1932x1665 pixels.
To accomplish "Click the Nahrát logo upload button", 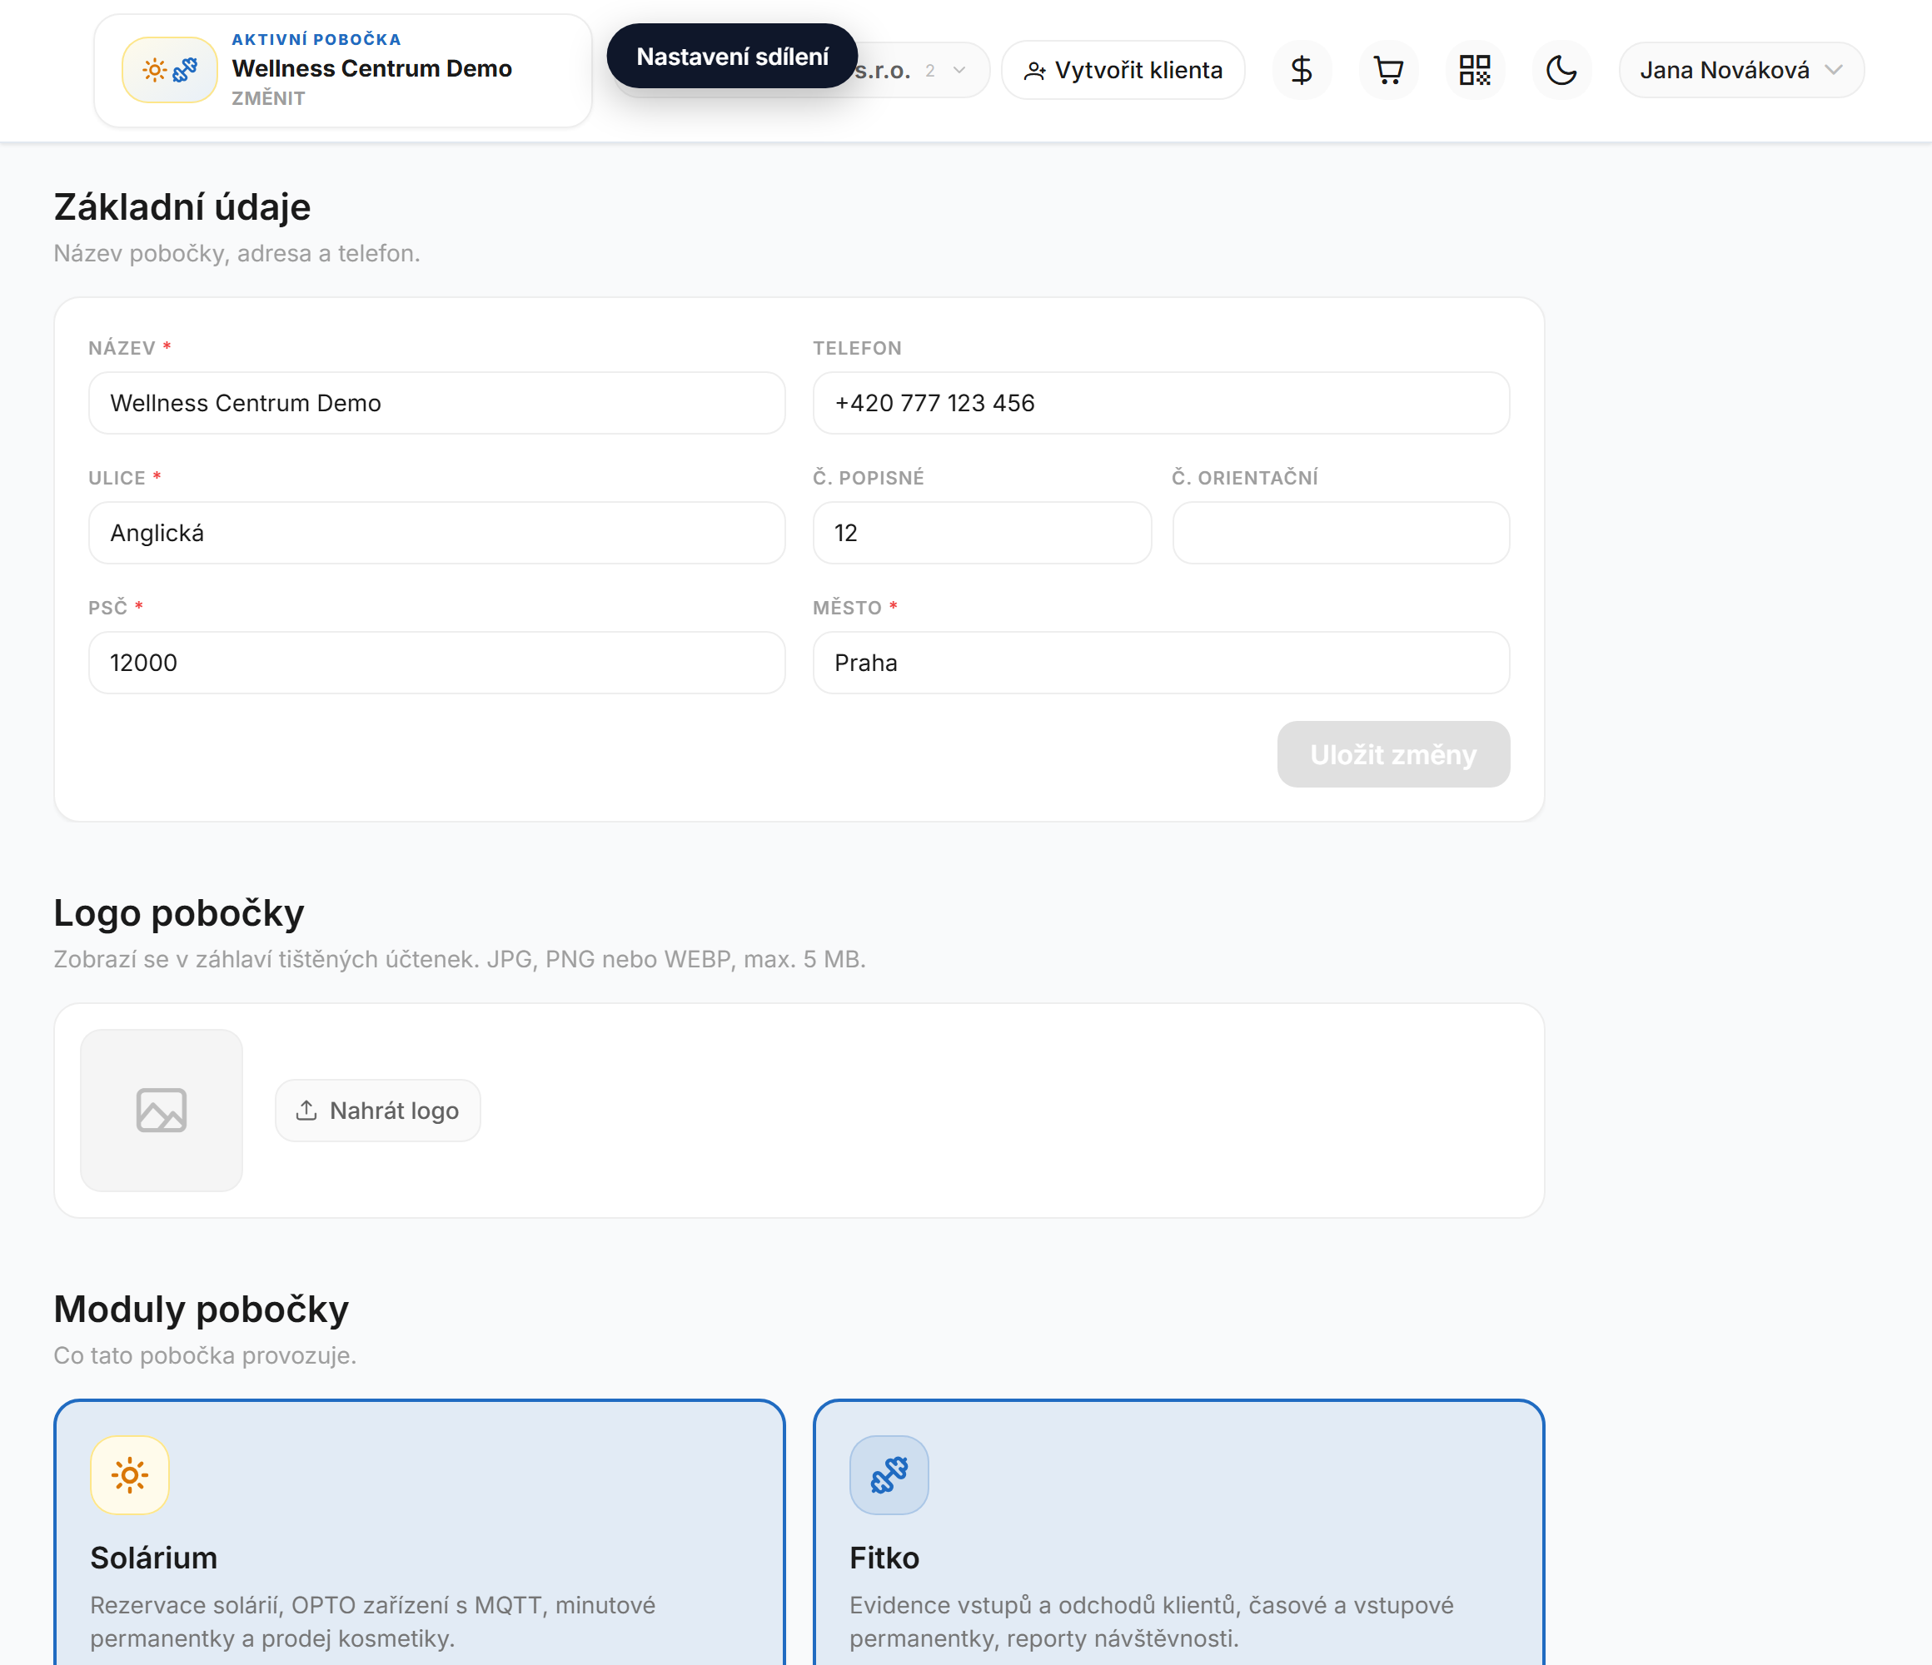I will point(377,1111).
